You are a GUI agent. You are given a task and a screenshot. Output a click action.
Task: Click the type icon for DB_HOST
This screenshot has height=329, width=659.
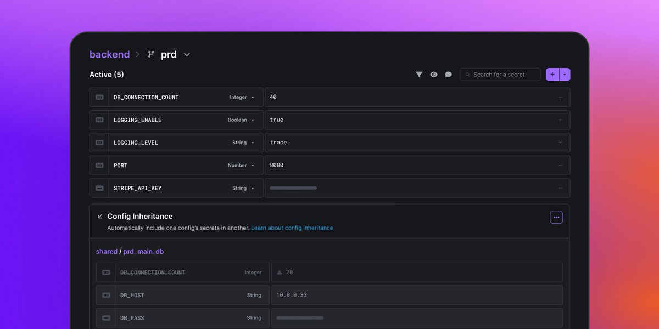pos(106,295)
